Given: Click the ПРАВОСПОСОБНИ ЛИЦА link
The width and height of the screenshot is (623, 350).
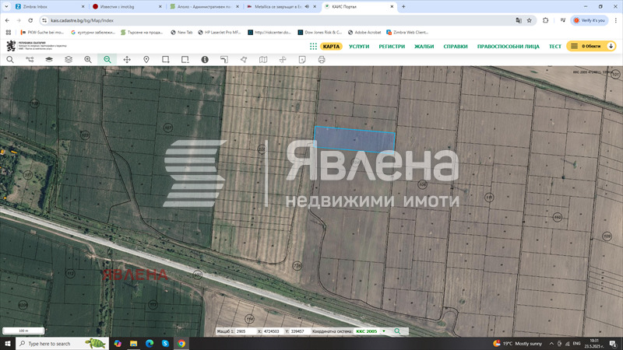Looking at the screenshot, I should click(x=508, y=46).
